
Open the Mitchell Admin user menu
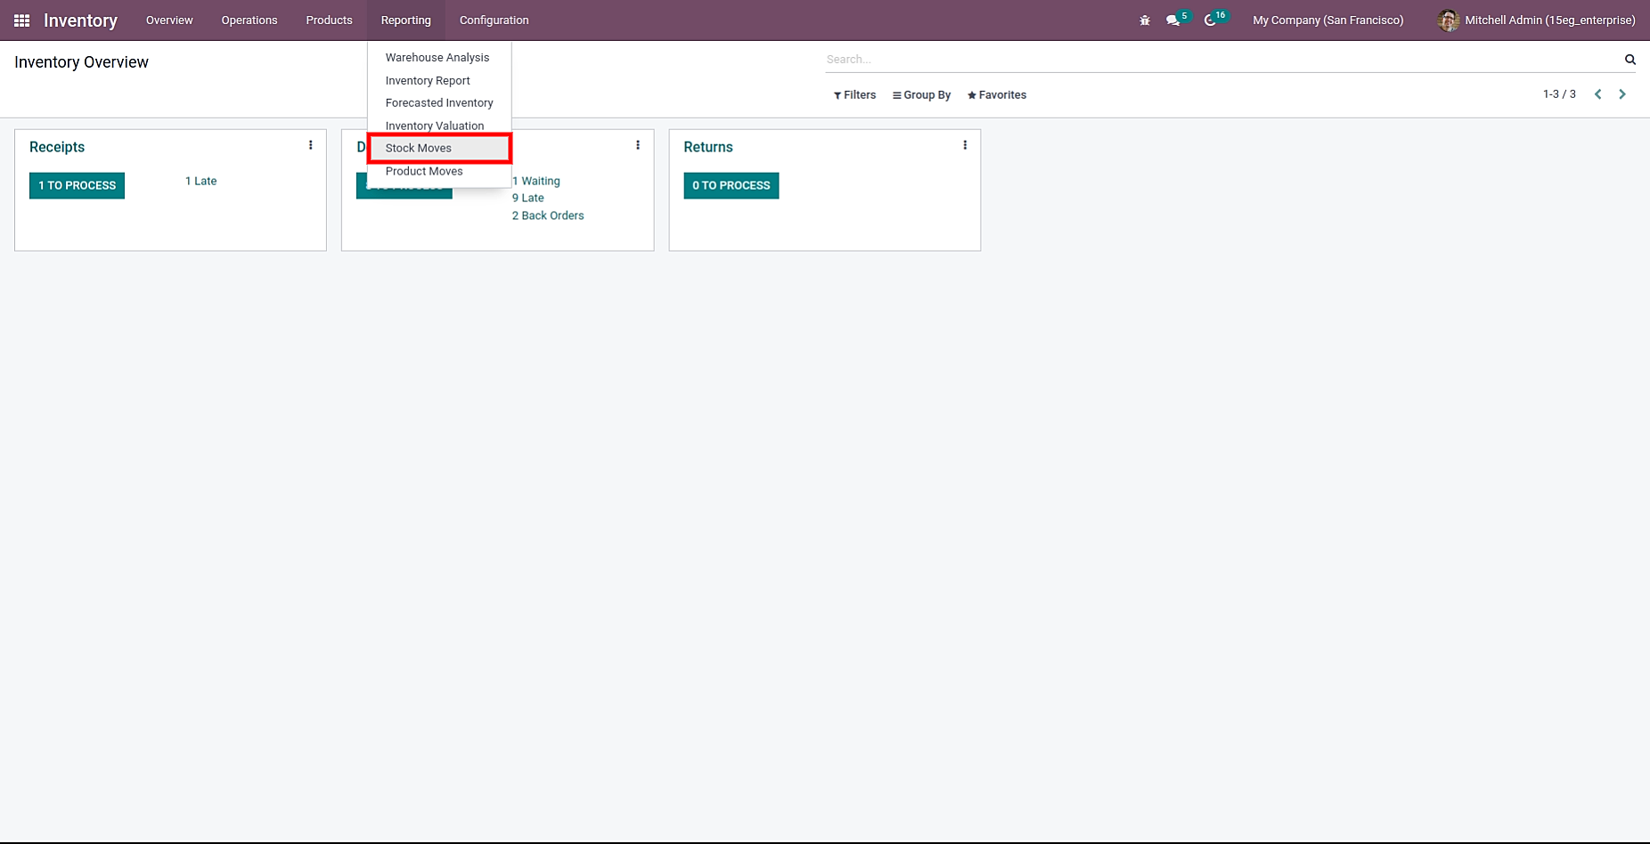[1537, 20]
